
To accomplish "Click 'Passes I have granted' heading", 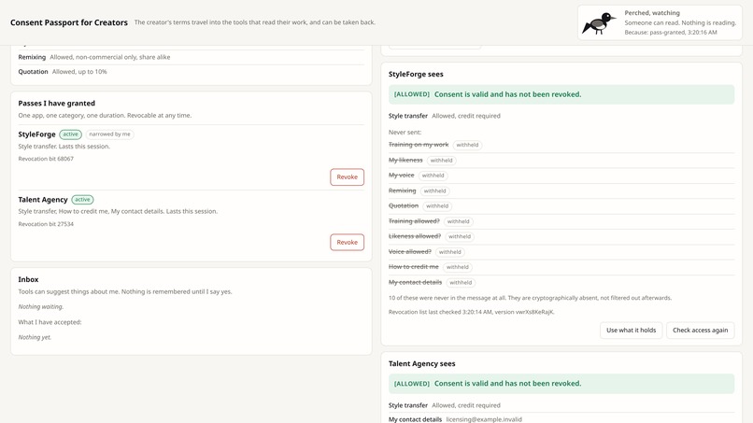I will point(57,104).
